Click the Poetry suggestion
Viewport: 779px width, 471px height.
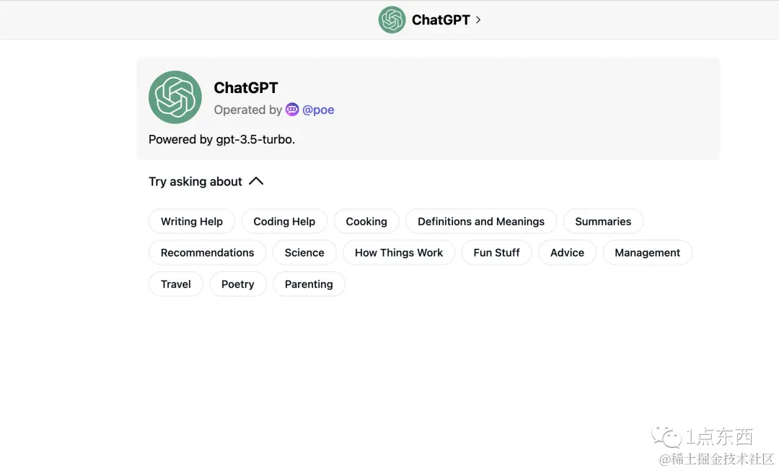[x=238, y=284]
